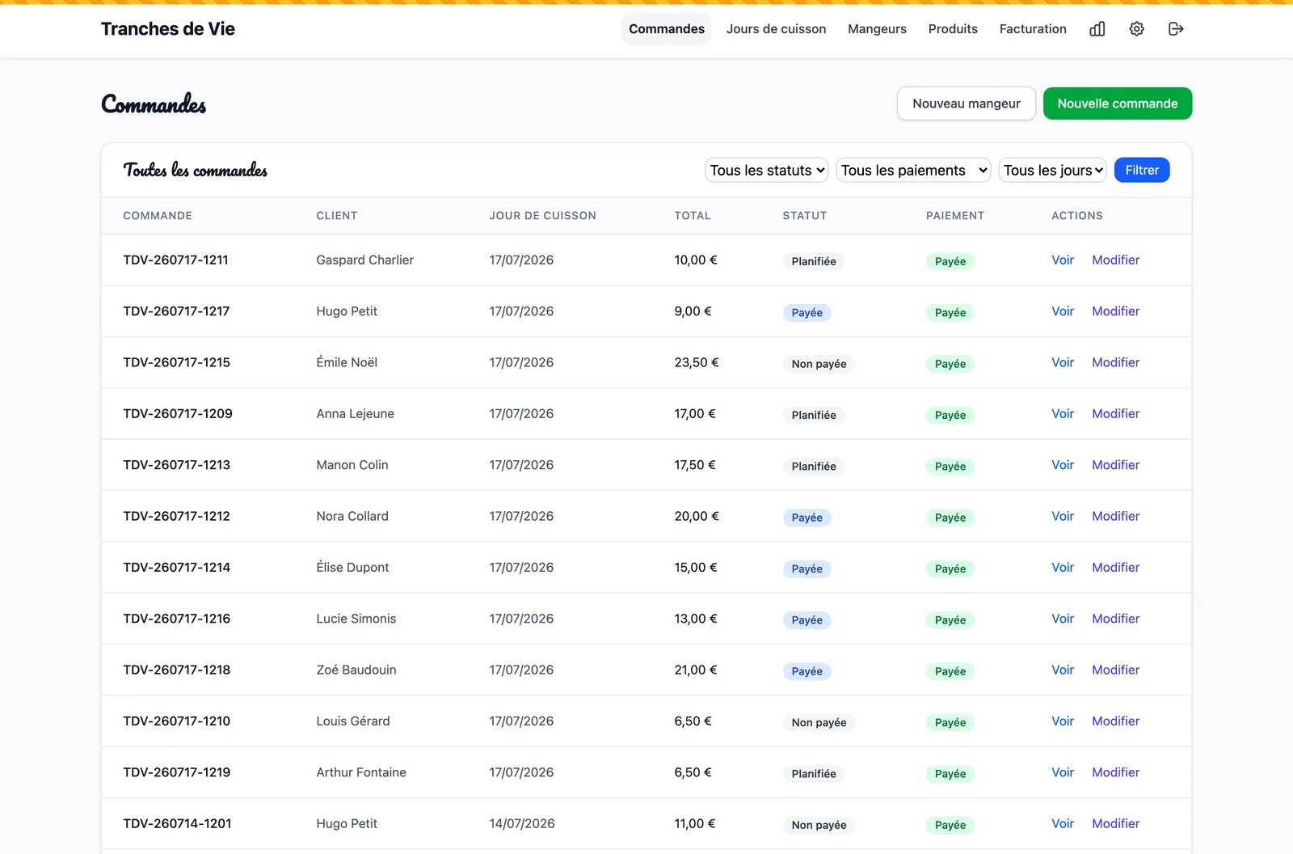Modify Zoé Baudouin's order

(x=1115, y=670)
